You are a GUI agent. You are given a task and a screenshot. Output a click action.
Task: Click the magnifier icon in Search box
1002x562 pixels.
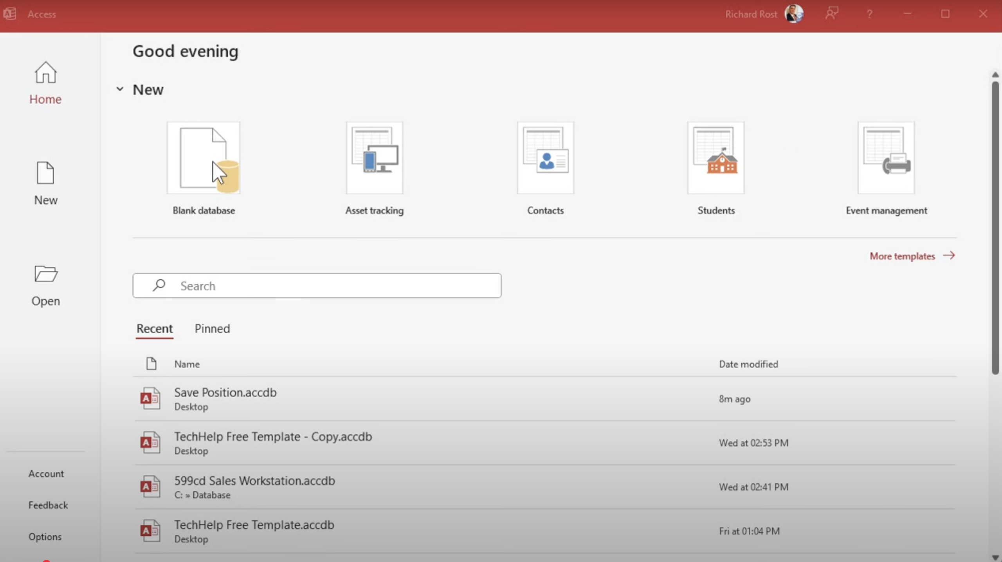click(x=159, y=285)
